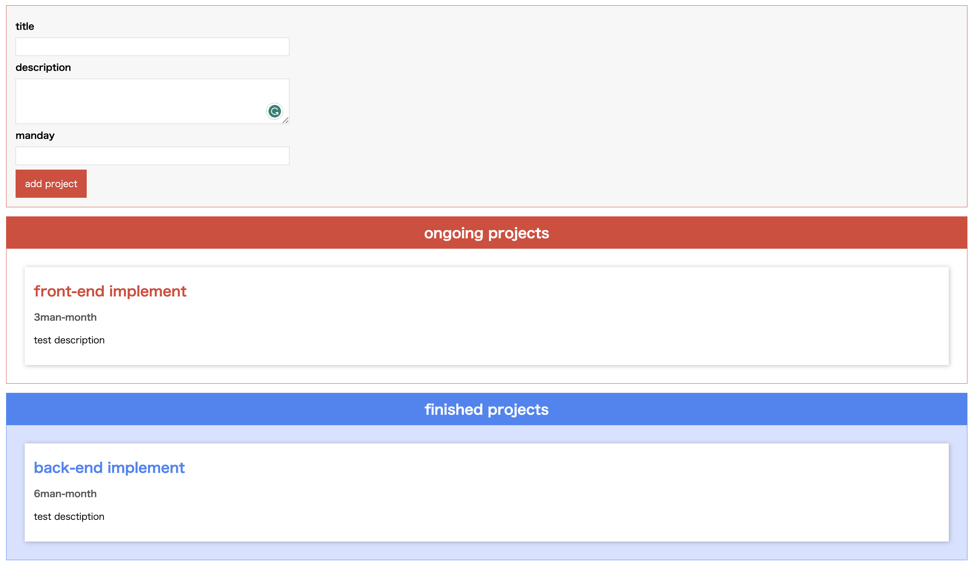The height and width of the screenshot is (575, 972).
Task: Click the test description text in ongoing projects
Action: click(x=69, y=340)
